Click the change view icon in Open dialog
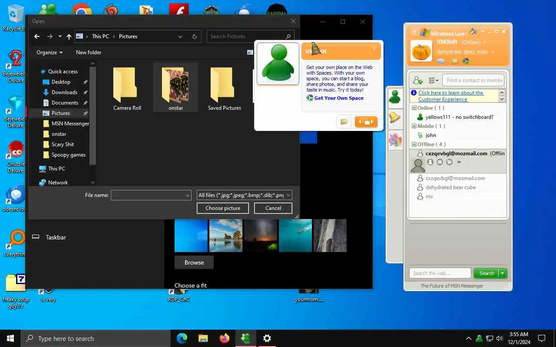556x347 pixels. tap(250, 52)
